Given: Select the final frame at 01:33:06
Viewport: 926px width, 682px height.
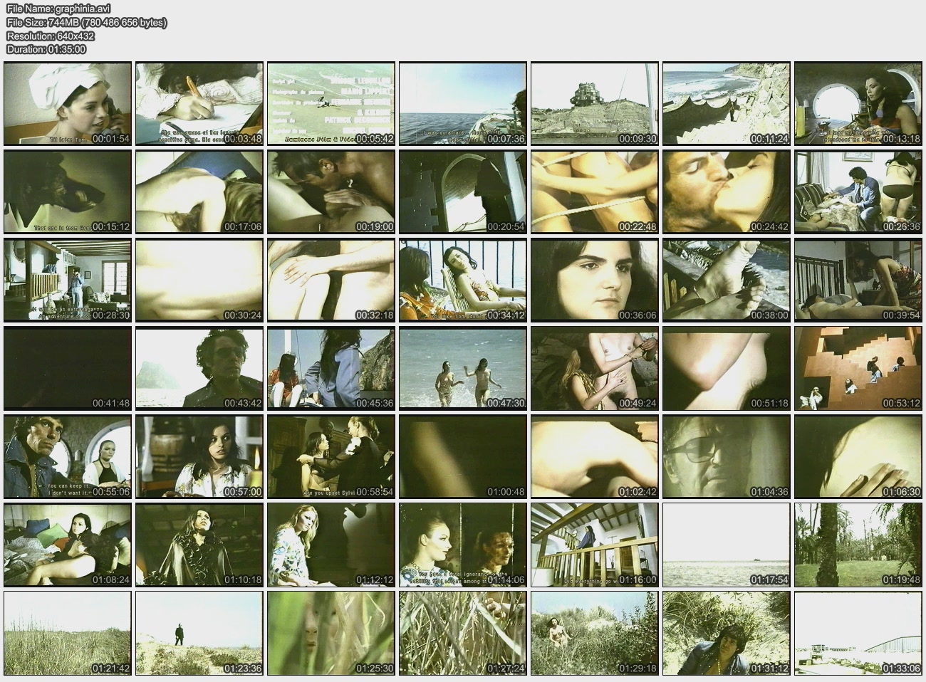Looking at the screenshot, I should click(x=858, y=634).
